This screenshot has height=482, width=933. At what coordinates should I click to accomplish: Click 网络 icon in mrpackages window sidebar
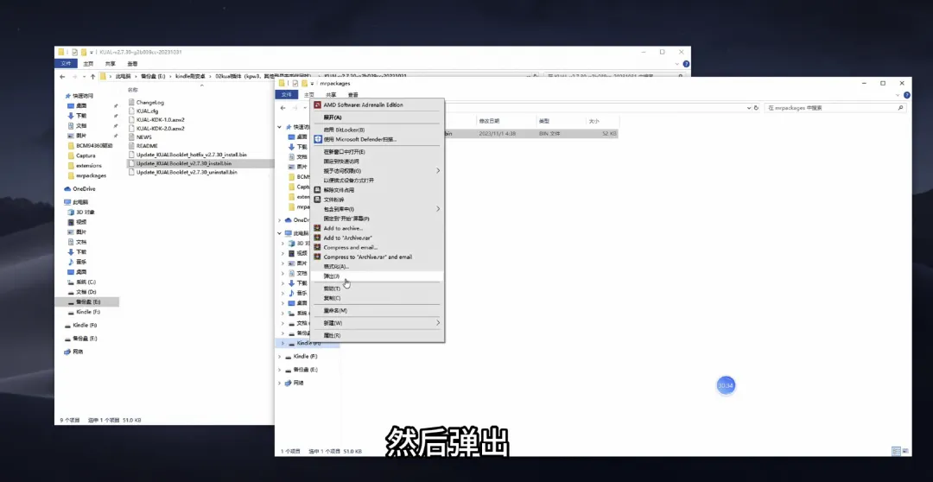point(289,383)
